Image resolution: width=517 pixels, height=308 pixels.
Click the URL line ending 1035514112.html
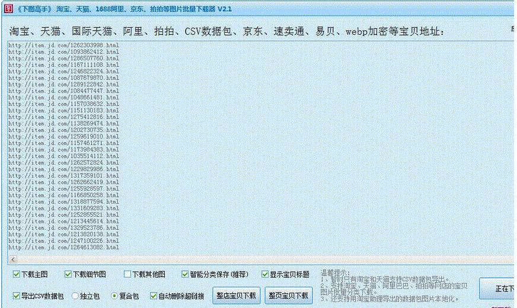tap(63, 156)
